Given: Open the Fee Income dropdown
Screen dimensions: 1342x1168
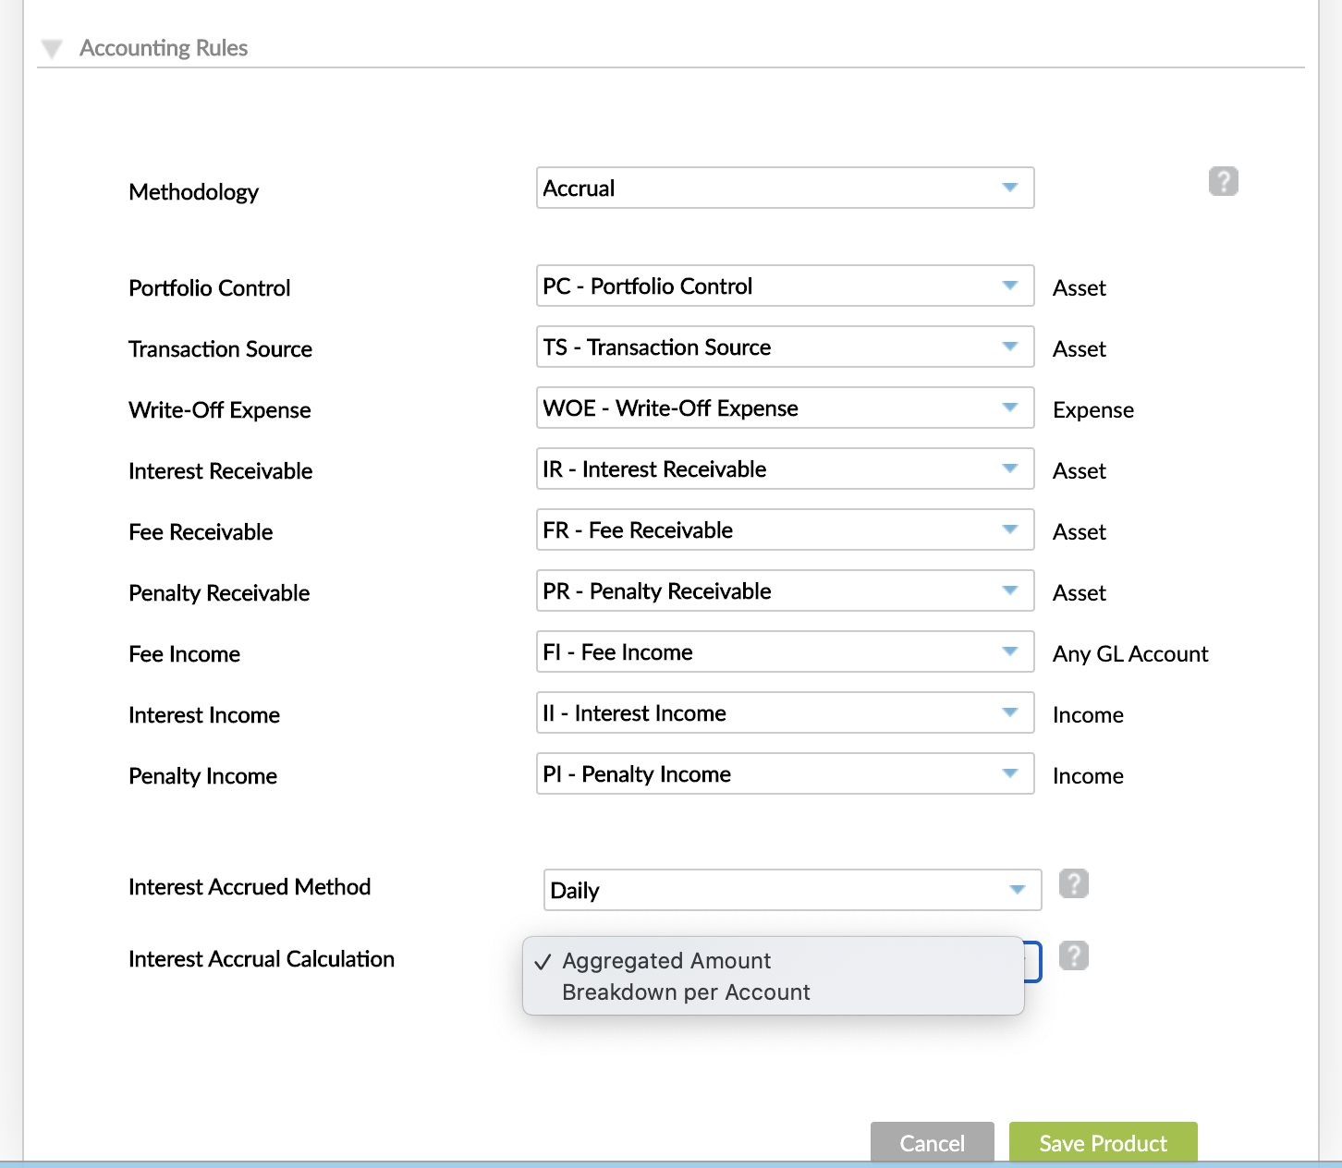Looking at the screenshot, I should 1010,651.
